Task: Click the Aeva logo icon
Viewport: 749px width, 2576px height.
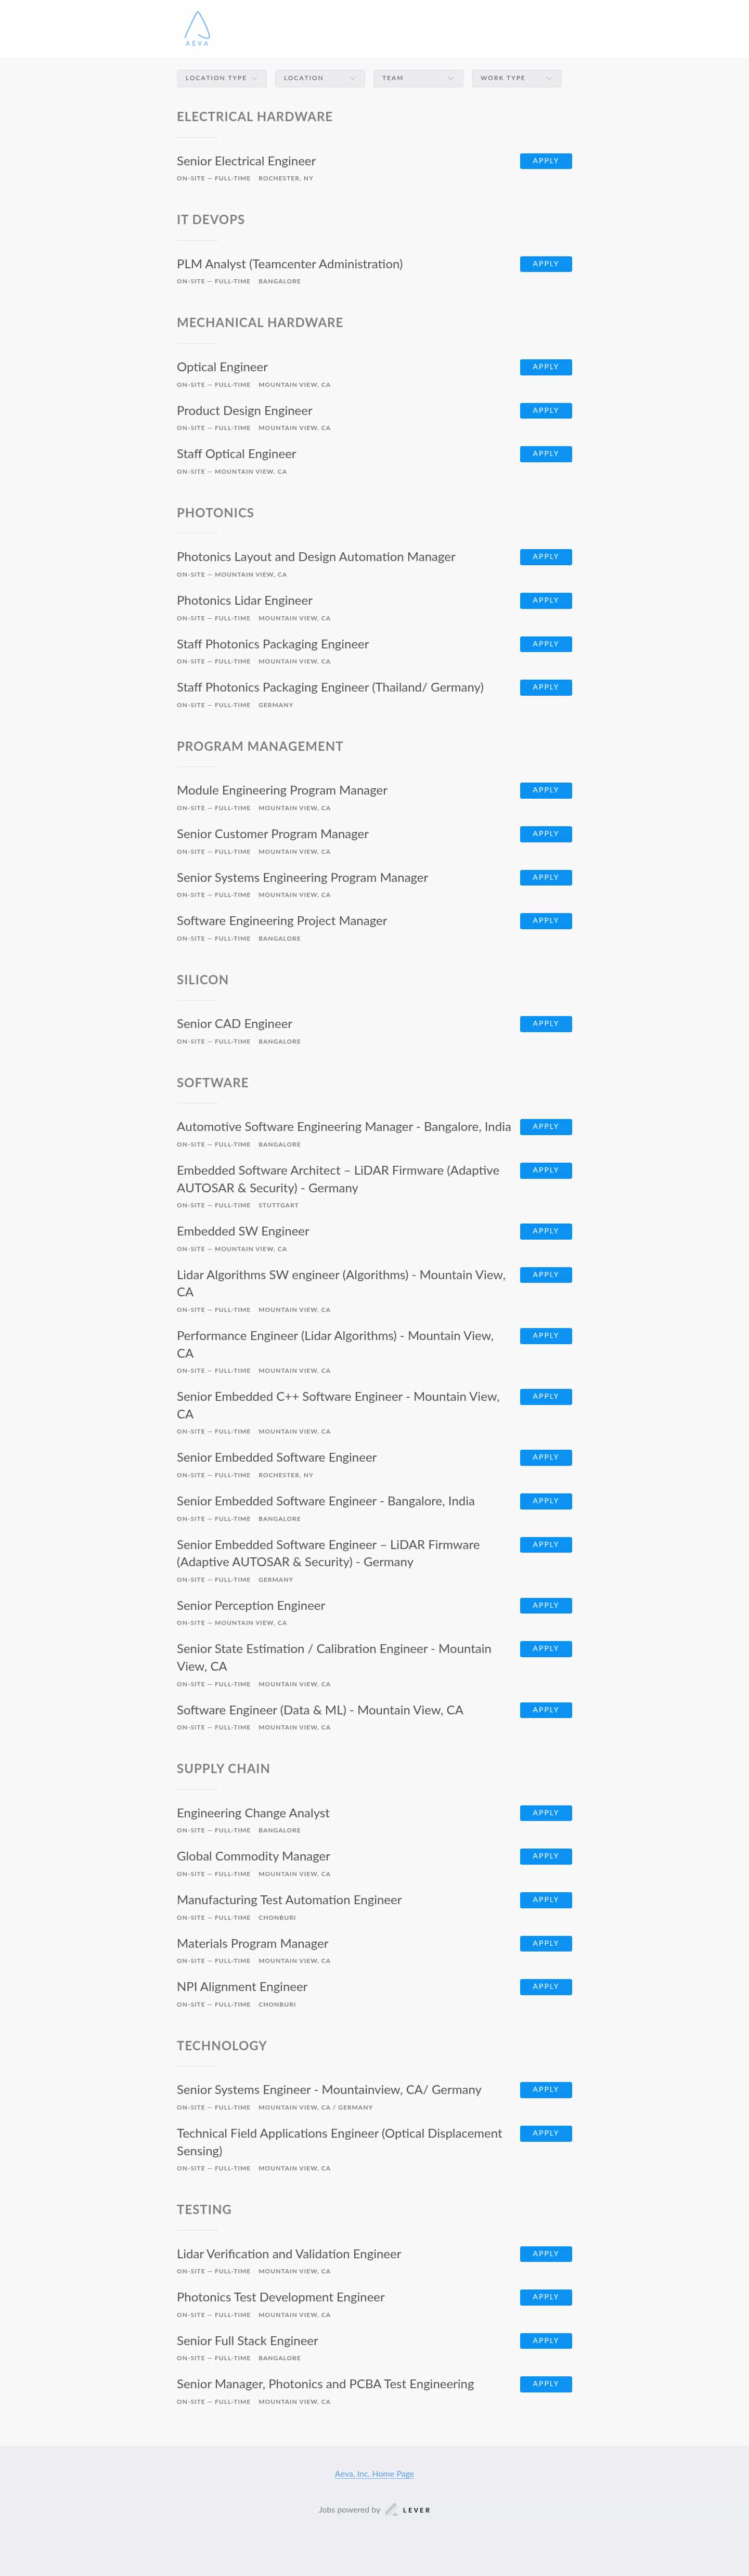Action: click(197, 28)
